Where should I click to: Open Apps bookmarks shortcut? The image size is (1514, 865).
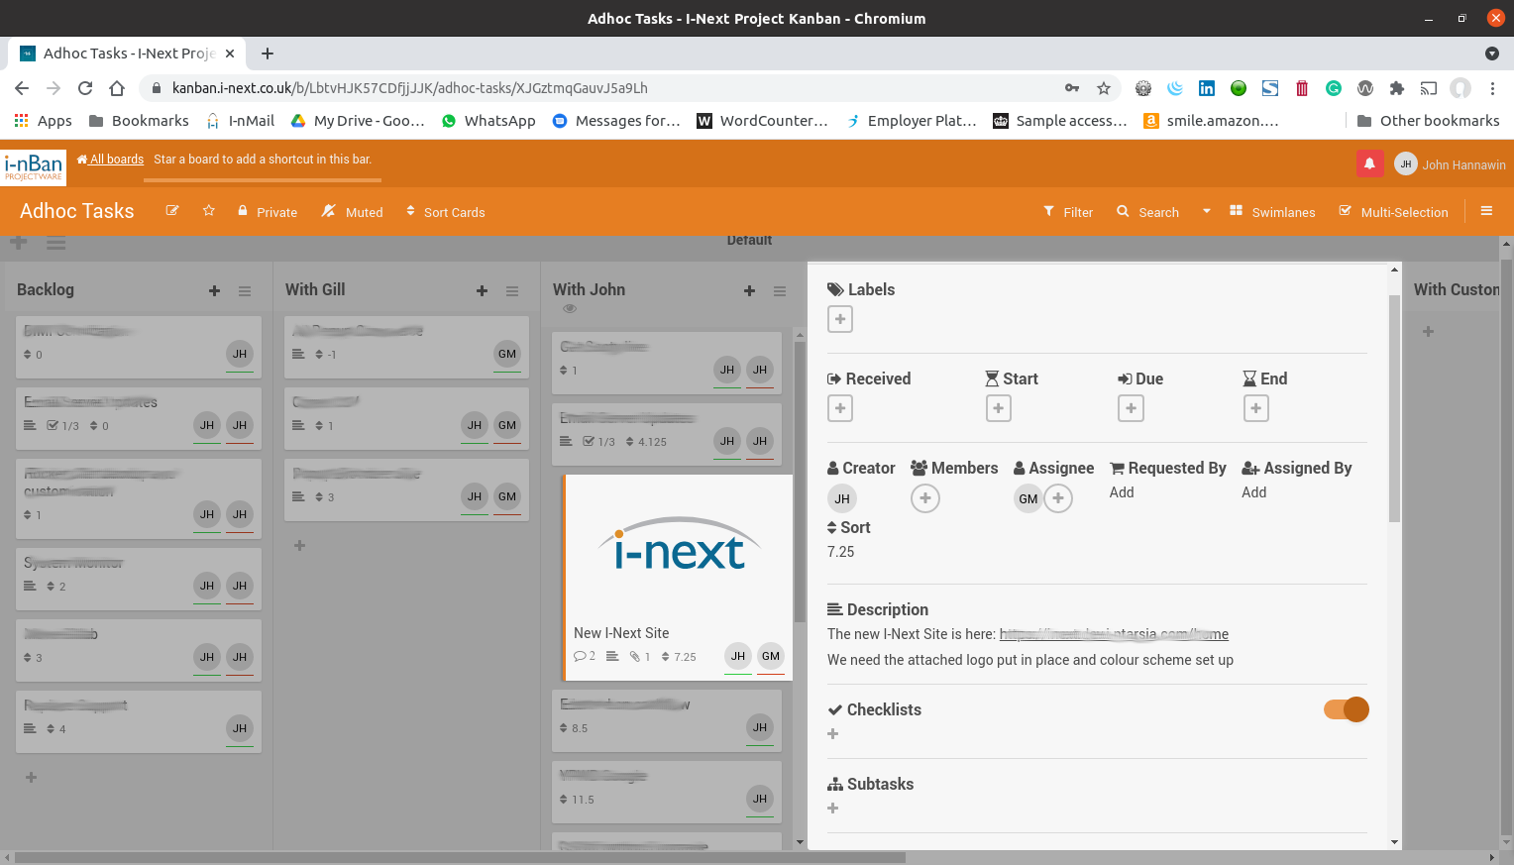pos(43,121)
